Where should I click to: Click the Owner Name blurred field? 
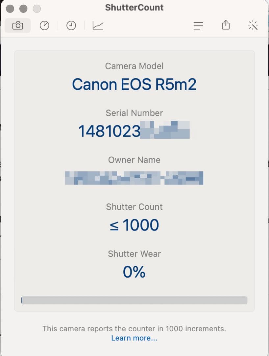(134, 178)
